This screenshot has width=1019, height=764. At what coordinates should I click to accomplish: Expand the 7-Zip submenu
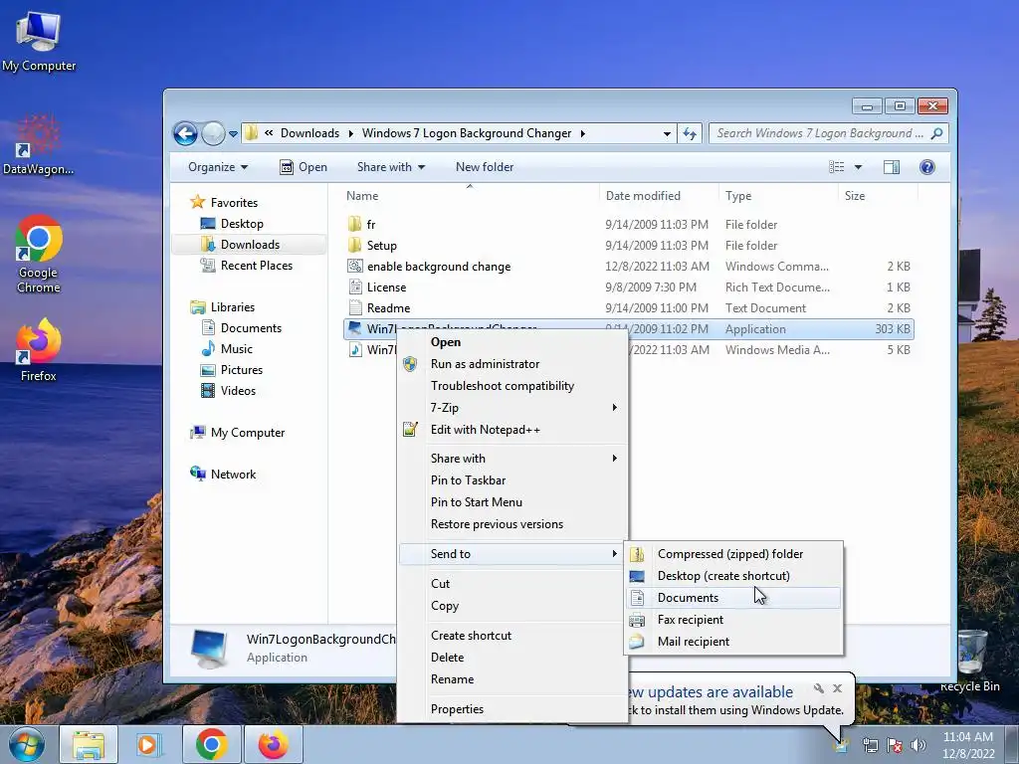pos(512,407)
